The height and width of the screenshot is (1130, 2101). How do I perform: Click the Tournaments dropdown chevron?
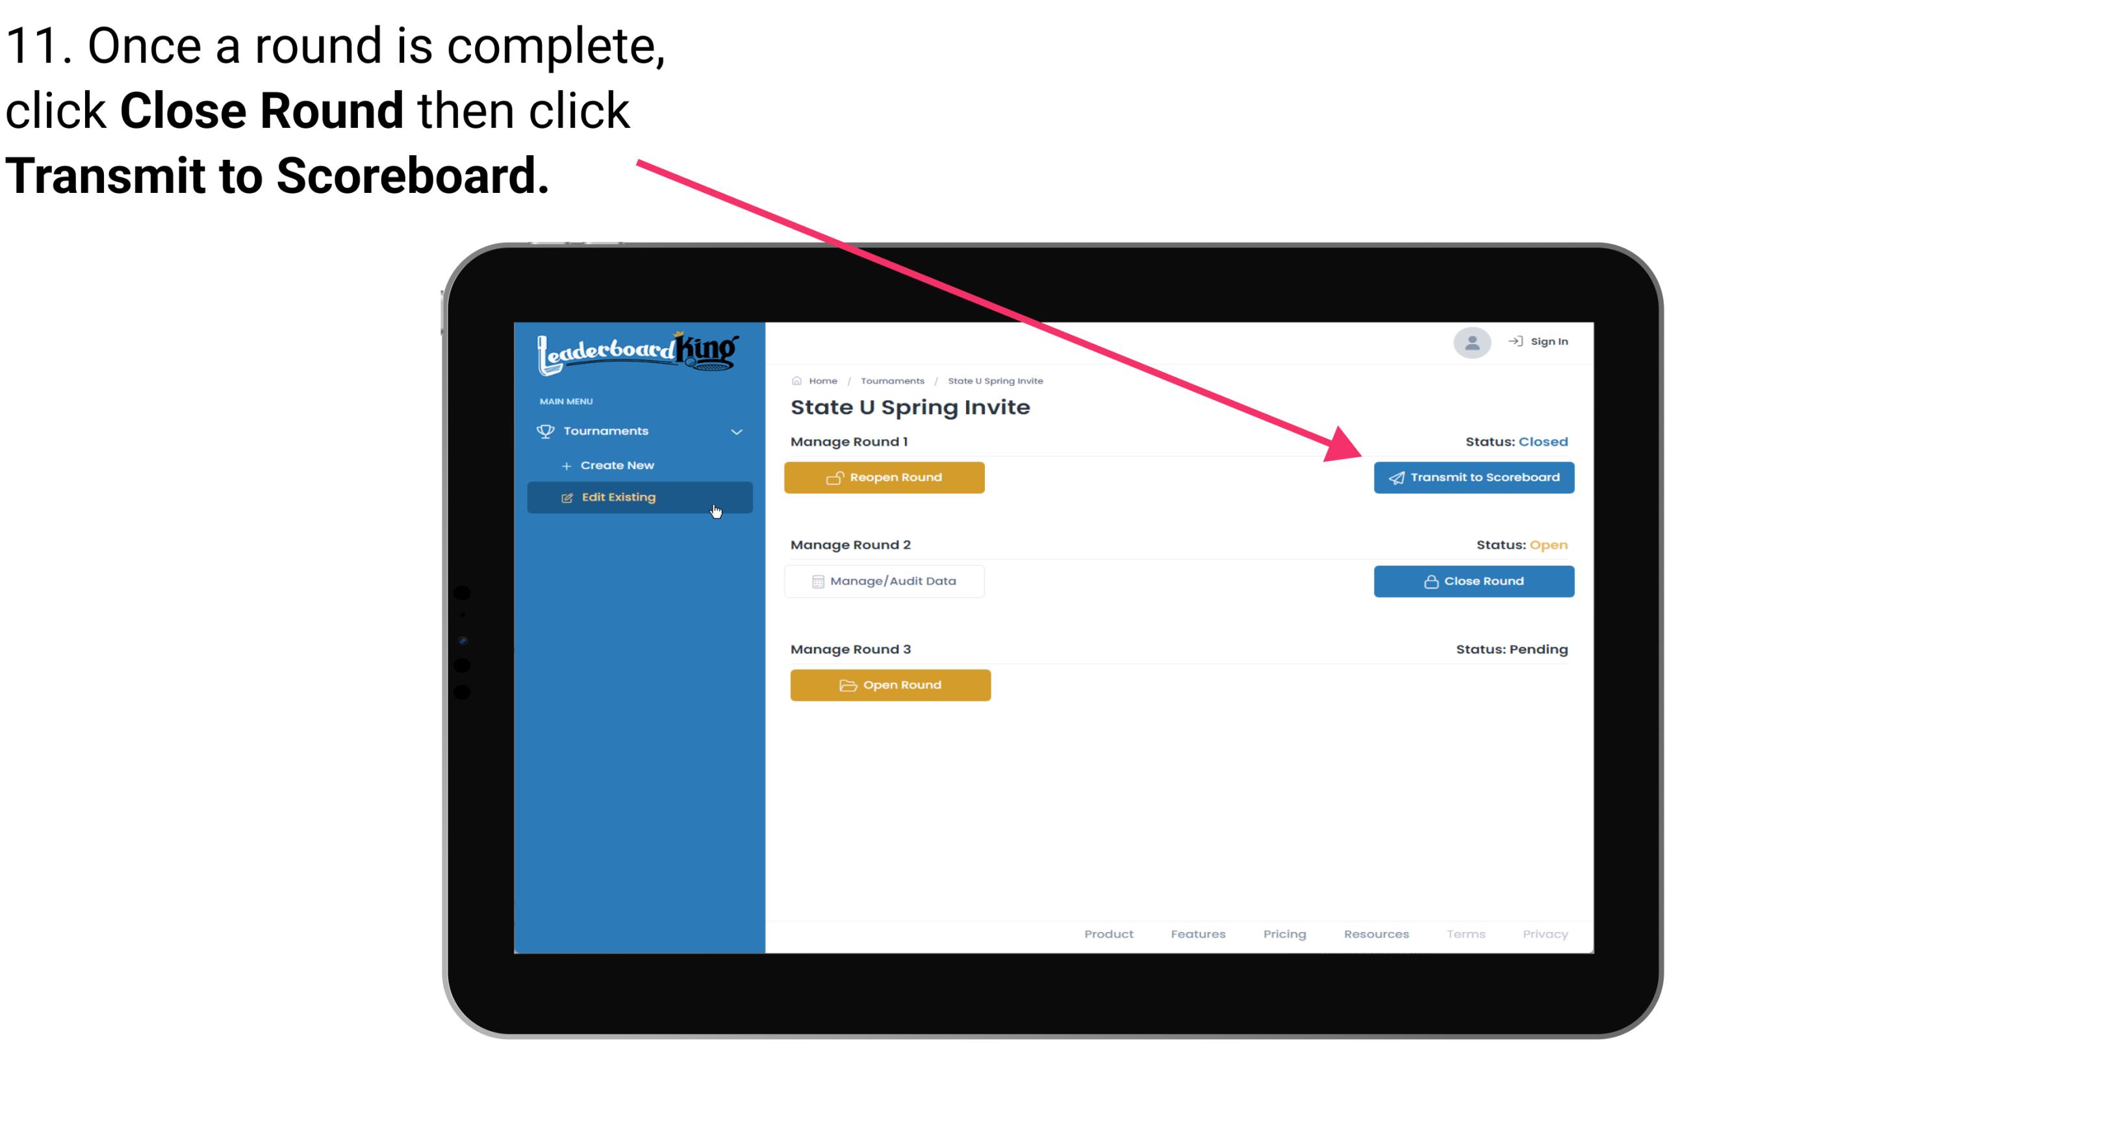point(737,430)
